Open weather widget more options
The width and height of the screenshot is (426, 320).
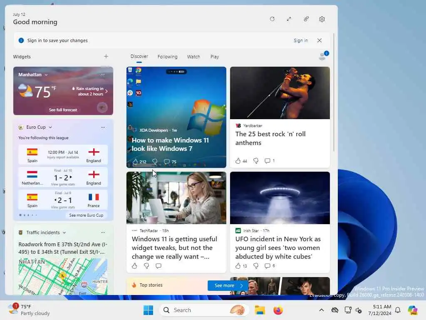pyautogui.click(x=102, y=75)
